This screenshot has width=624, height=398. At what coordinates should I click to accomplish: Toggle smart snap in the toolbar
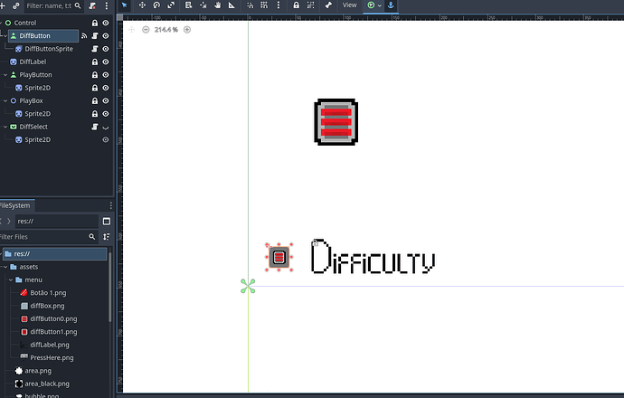tap(250, 5)
